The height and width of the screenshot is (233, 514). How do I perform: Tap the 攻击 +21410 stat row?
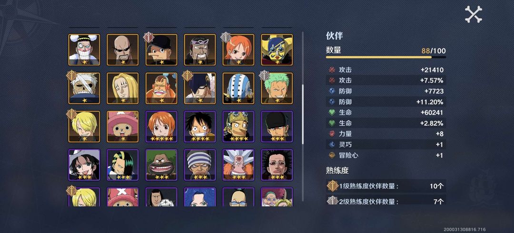pos(386,70)
